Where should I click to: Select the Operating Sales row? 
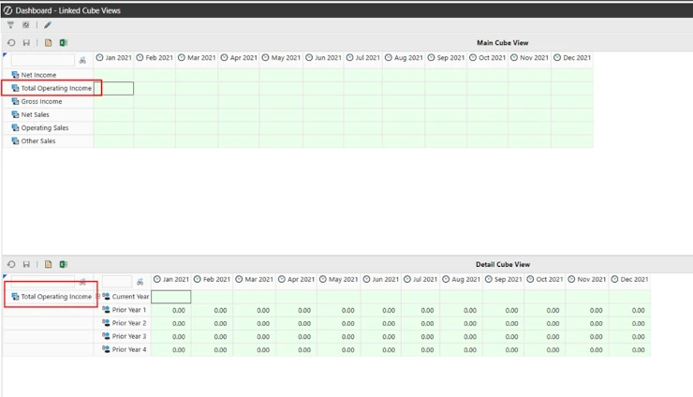point(44,127)
